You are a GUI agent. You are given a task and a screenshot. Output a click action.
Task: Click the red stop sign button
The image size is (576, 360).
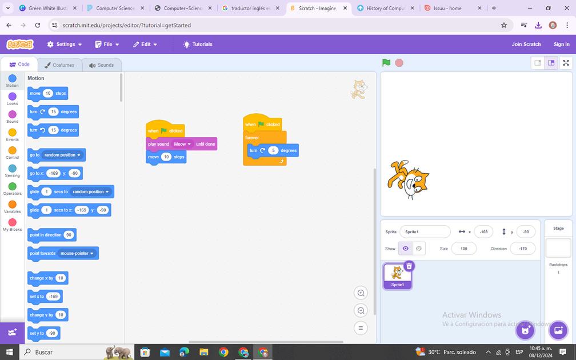(399, 63)
